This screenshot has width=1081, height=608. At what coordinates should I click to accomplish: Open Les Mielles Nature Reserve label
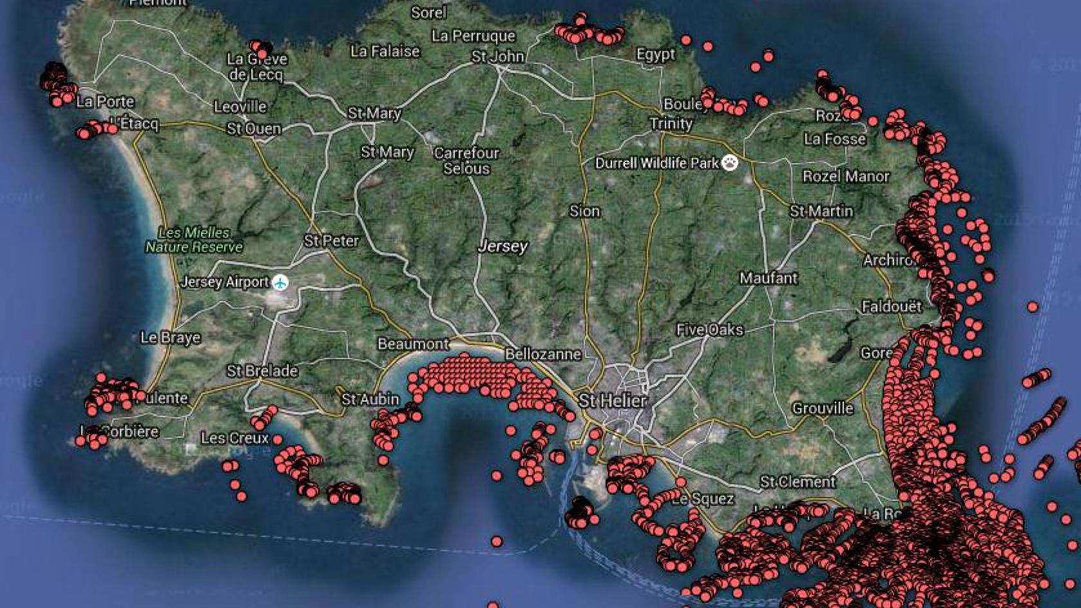pos(194,239)
